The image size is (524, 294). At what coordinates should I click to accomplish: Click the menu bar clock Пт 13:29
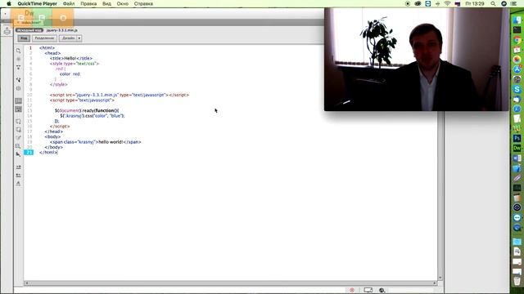coord(475,3)
